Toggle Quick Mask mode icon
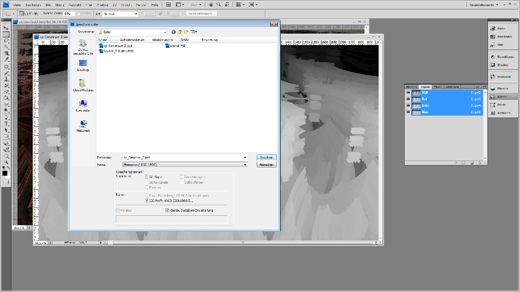 click(x=6, y=182)
